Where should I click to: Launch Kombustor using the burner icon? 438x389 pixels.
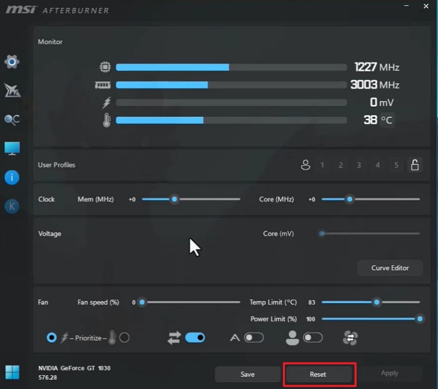click(x=12, y=91)
